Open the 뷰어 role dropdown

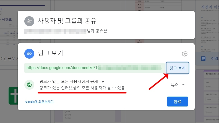(x=178, y=85)
